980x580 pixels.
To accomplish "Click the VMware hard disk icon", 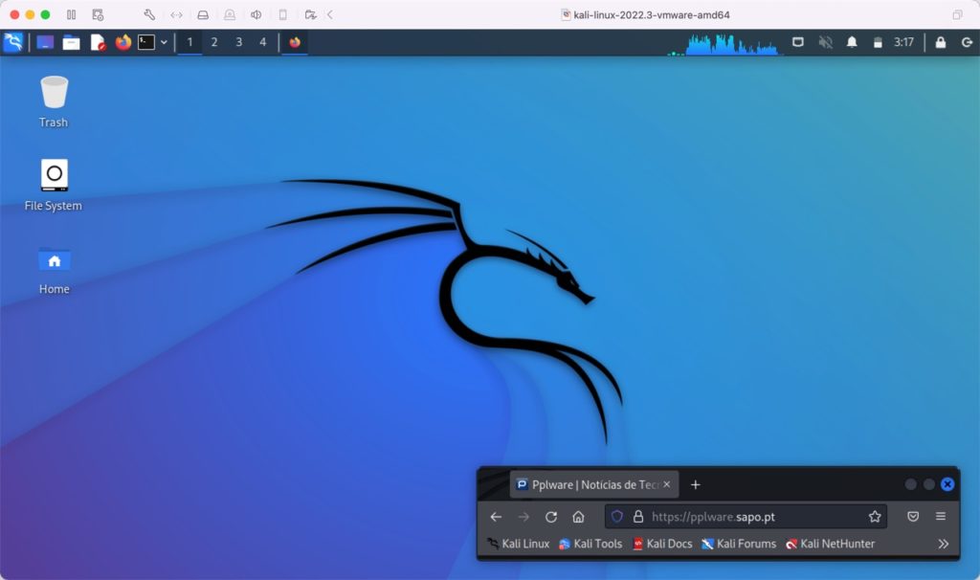I will 203,14.
